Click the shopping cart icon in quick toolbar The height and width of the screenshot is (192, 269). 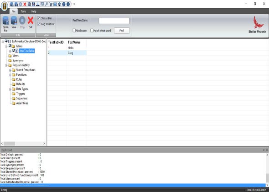tap(51, 4)
